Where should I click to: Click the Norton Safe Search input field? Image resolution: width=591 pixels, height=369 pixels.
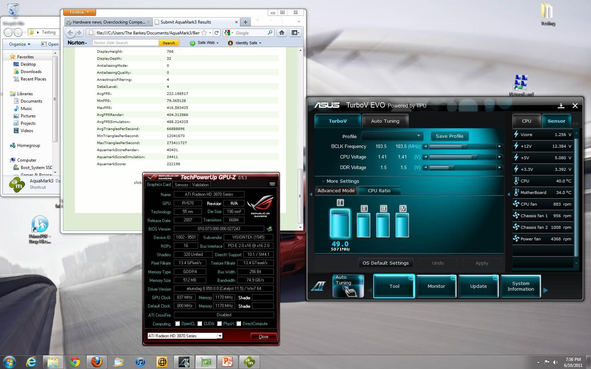click(x=125, y=43)
